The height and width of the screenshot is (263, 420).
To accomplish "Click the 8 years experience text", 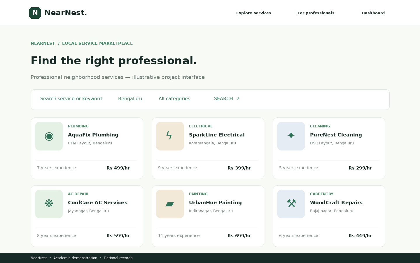I will (x=56, y=236).
